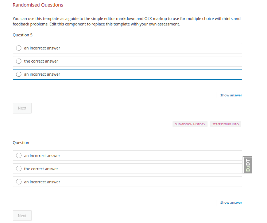The height and width of the screenshot is (223, 267).
Task: Open Staff Debug Info
Action: 225,124
